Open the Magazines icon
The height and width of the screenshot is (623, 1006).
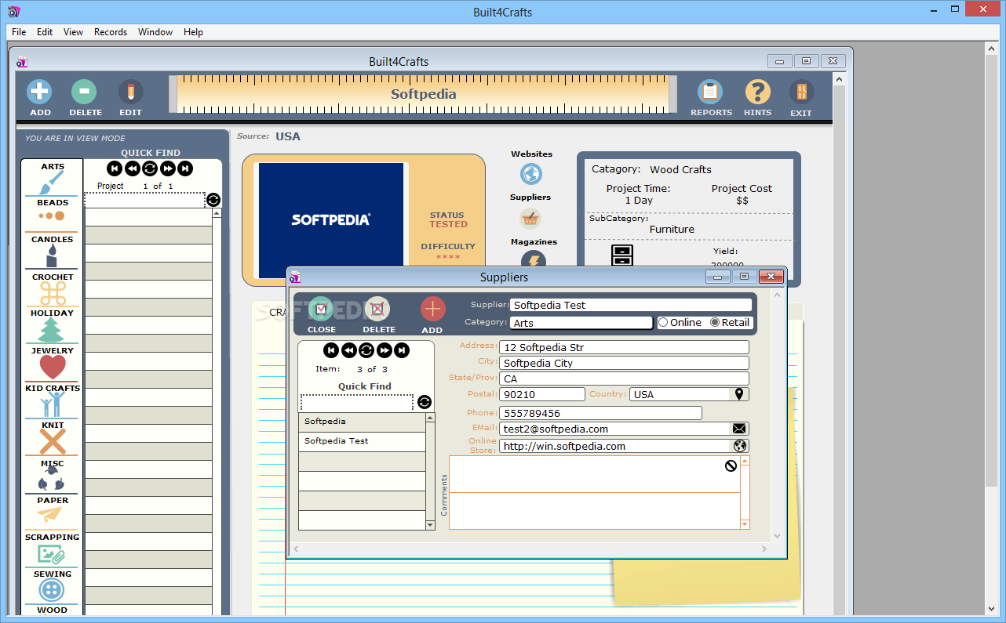coord(533,258)
